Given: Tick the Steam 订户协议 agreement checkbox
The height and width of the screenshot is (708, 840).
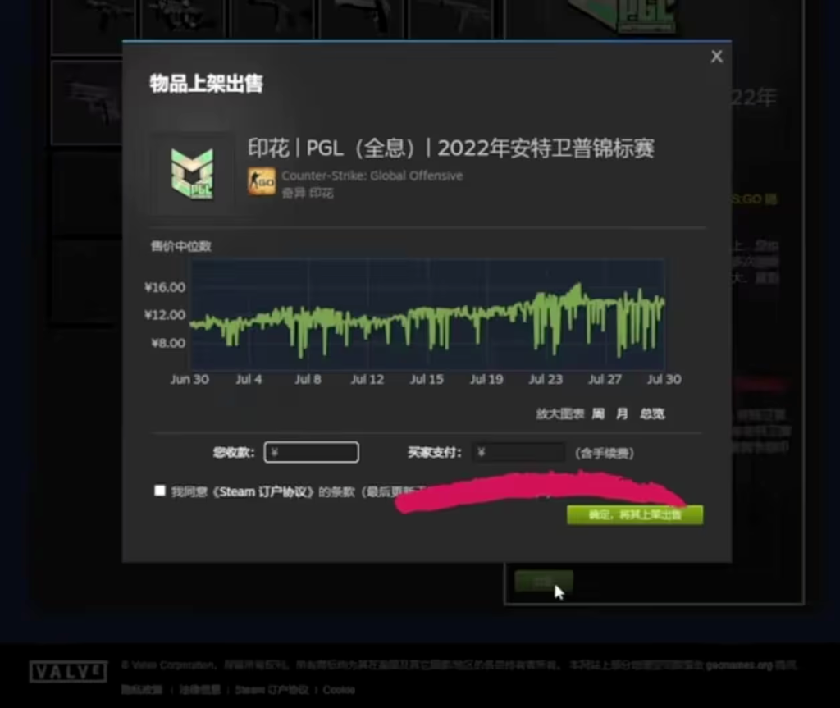Looking at the screenshot, I should point(160,491).
